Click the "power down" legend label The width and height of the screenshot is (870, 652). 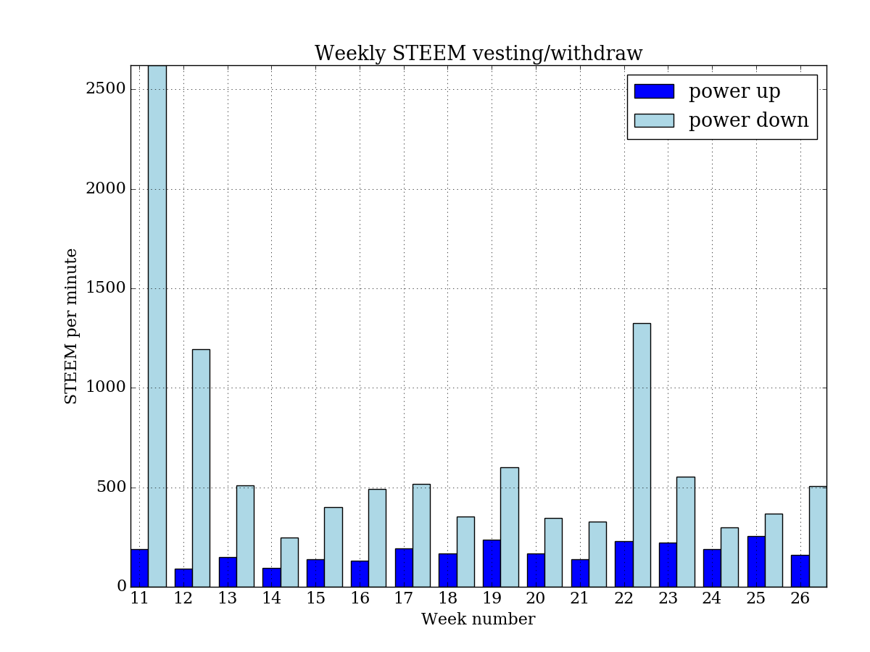point(749,120)
